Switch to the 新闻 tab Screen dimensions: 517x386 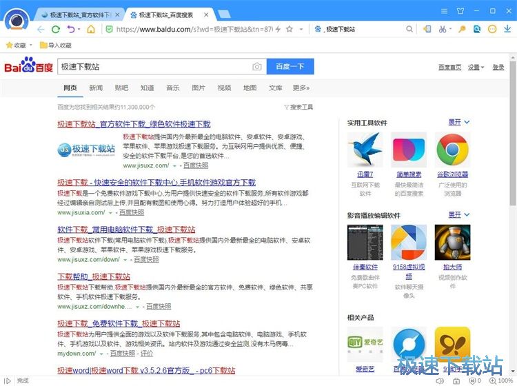tap(96, 88)
